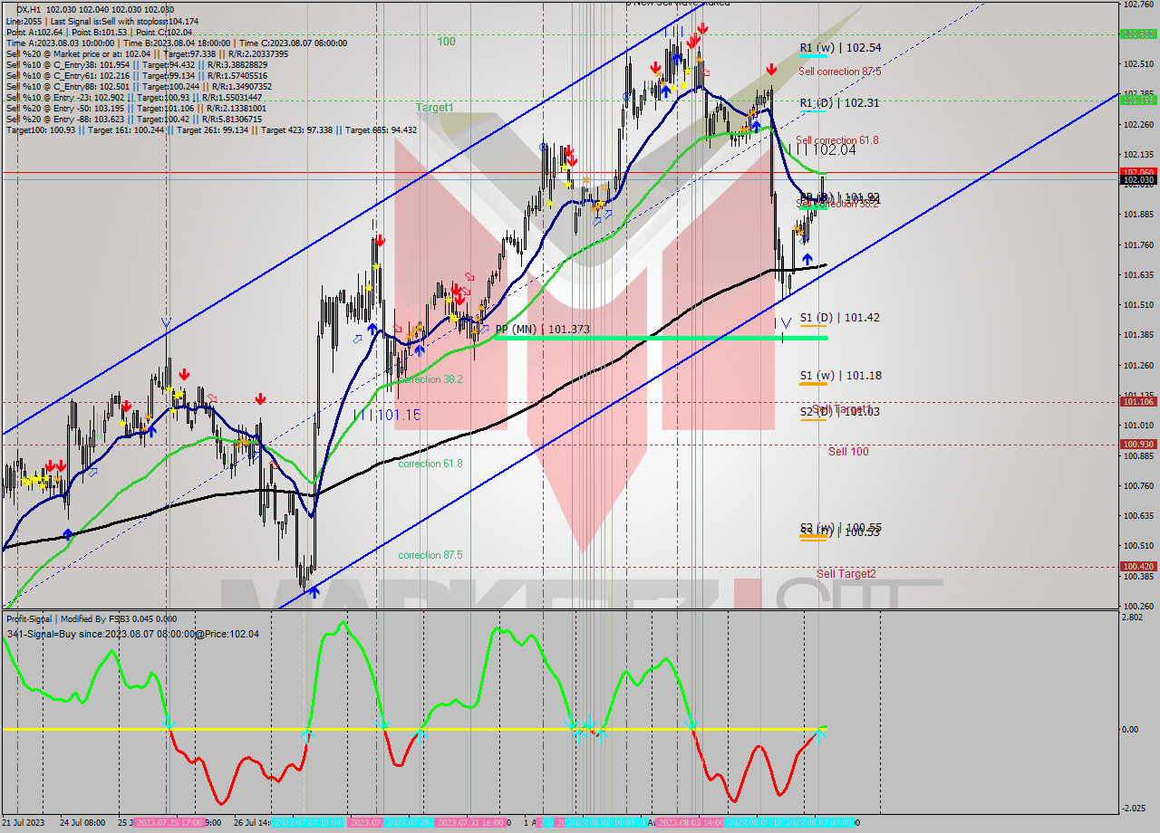Image resolution: width=1160 pixels, height=833 pixels.
Task: Click the green 102.630 price tag
Action: point(1138,34)
